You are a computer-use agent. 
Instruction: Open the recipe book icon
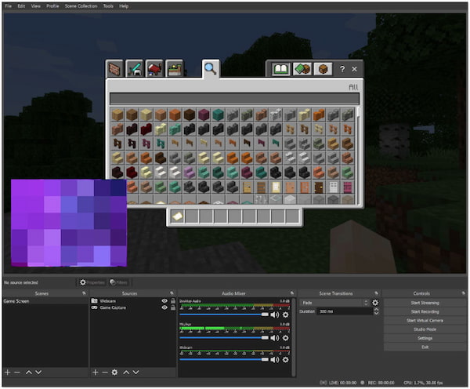(x=280, y=69)
